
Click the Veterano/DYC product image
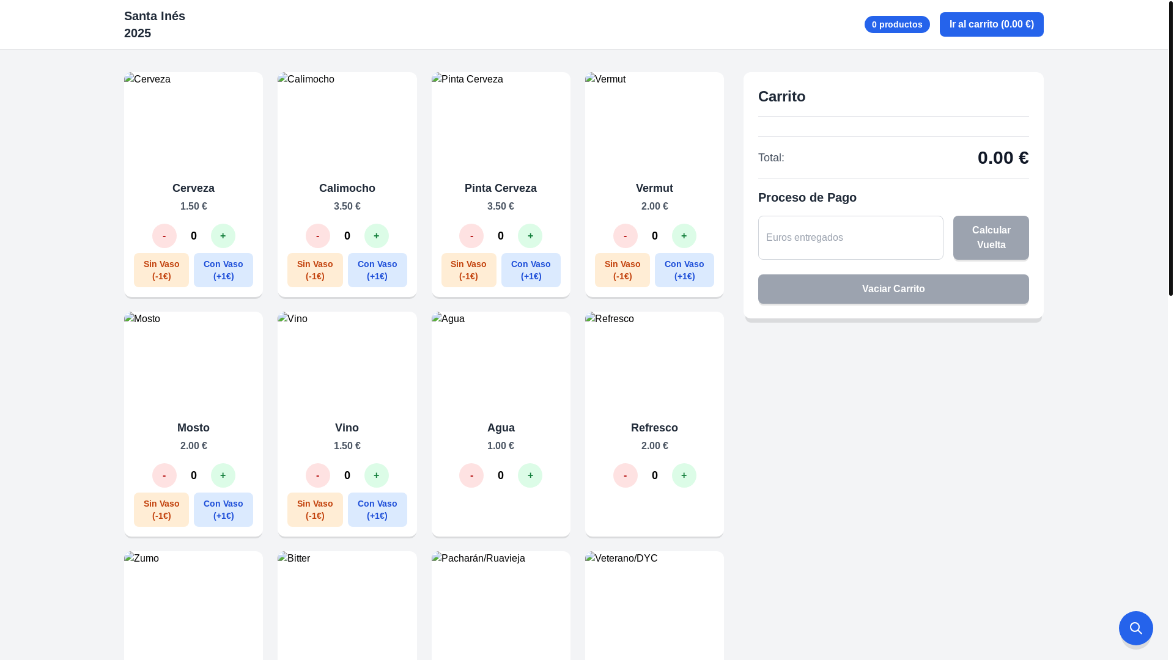pos(654,600)
